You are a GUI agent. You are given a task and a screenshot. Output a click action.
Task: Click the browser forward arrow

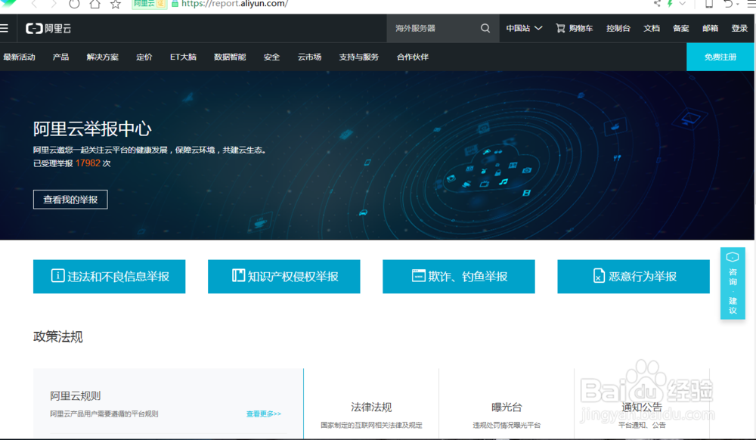54,4
